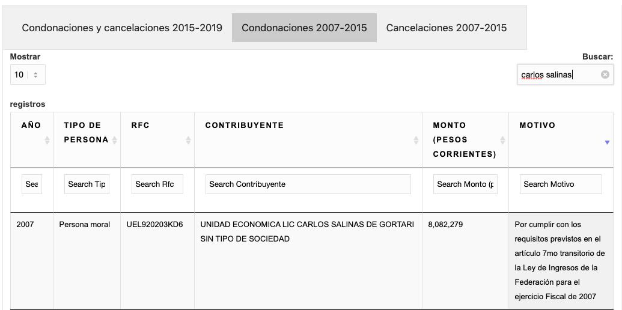Focus the Buscar search box
Image resolution: width=622 pixels, height=310 pixels.
pyautogui.click(x=559, y=74)
